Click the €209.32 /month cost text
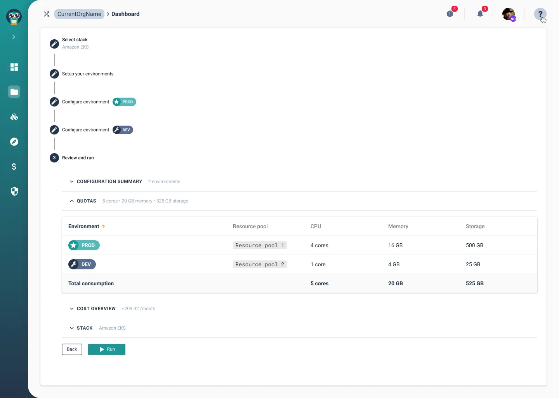Viewport: 559px width, 398px height. 139,309
